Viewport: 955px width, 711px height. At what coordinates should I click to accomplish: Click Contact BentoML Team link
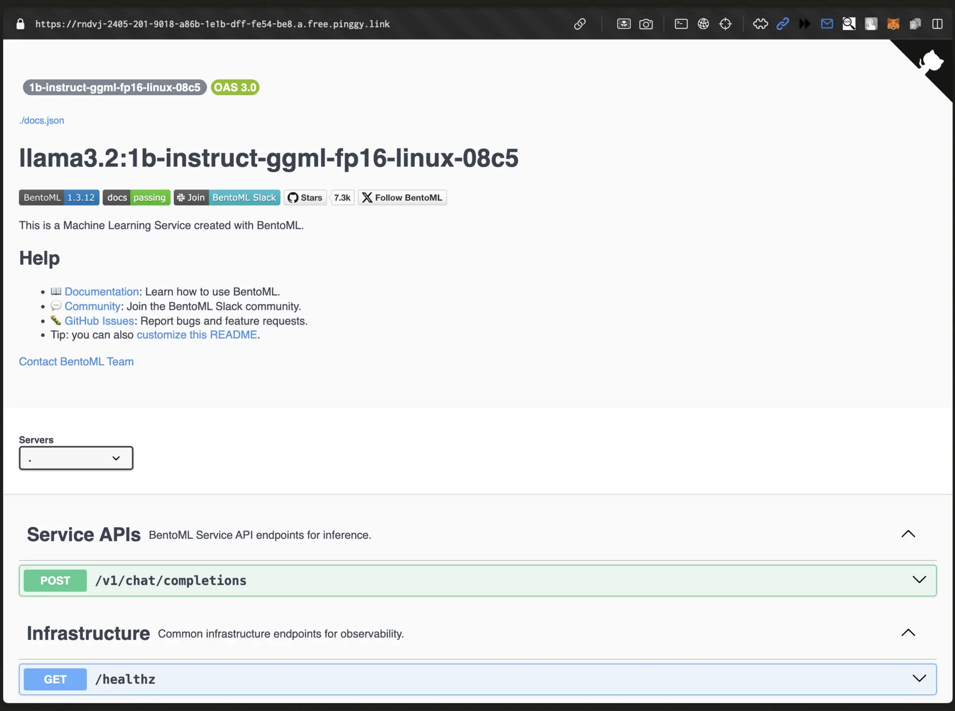[76, 362]
